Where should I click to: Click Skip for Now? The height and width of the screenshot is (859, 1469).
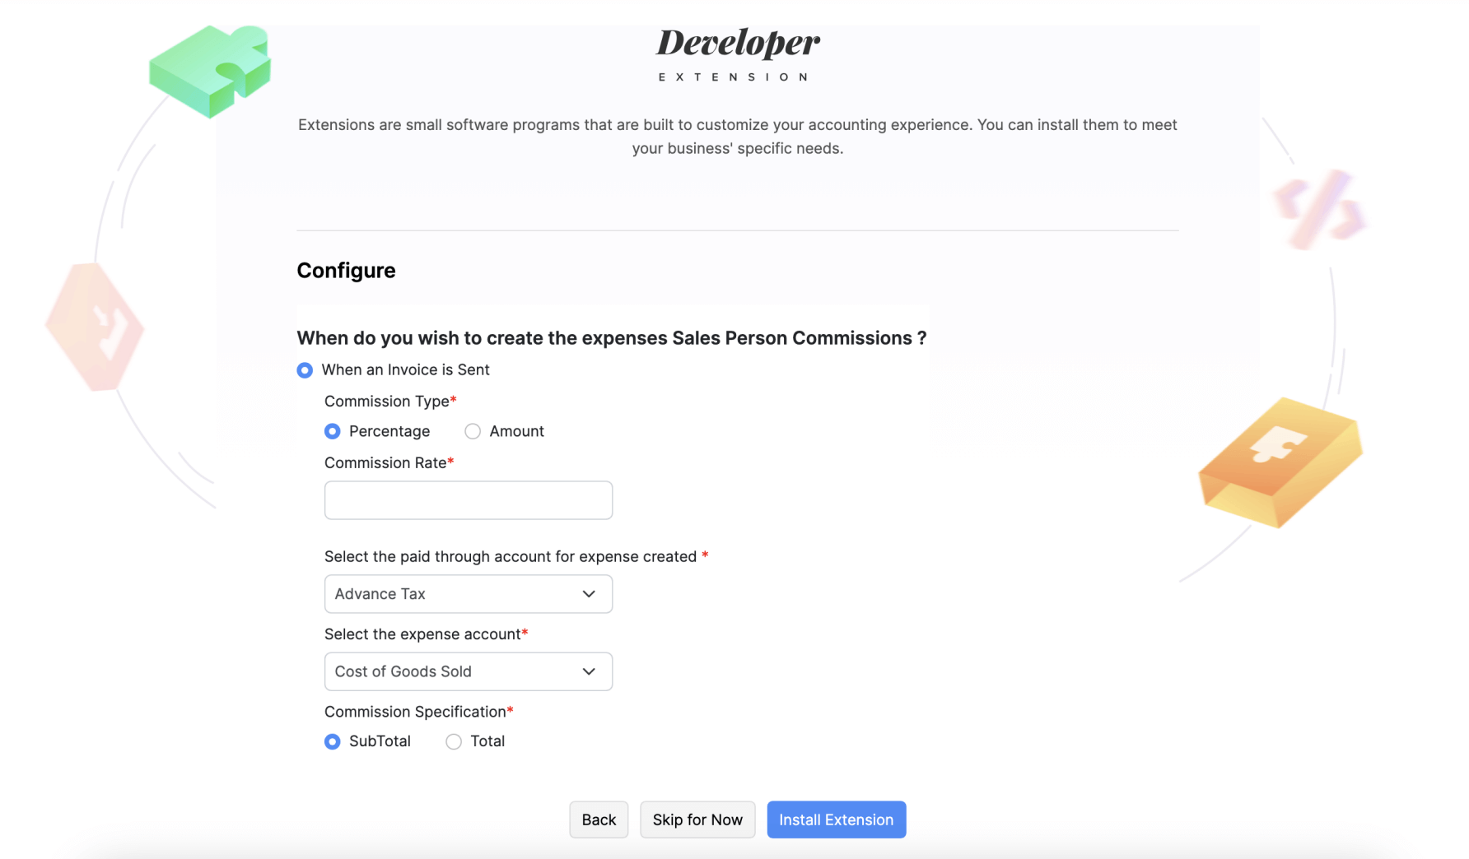[697, 820]
